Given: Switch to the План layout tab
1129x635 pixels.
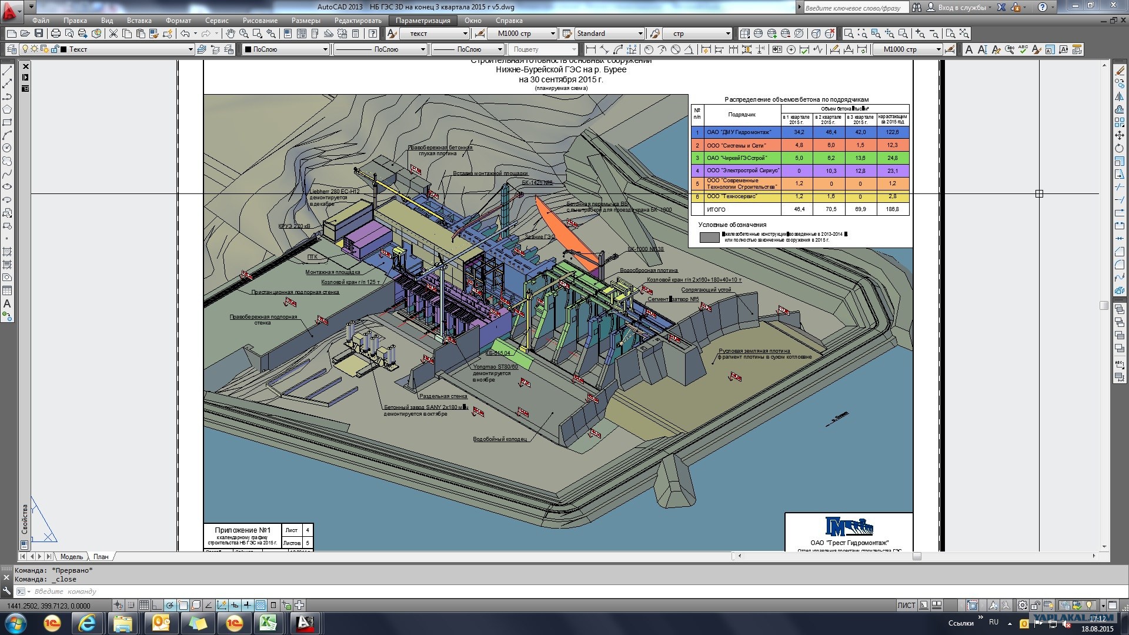Looking at the screenshot, I should [101, 557].
